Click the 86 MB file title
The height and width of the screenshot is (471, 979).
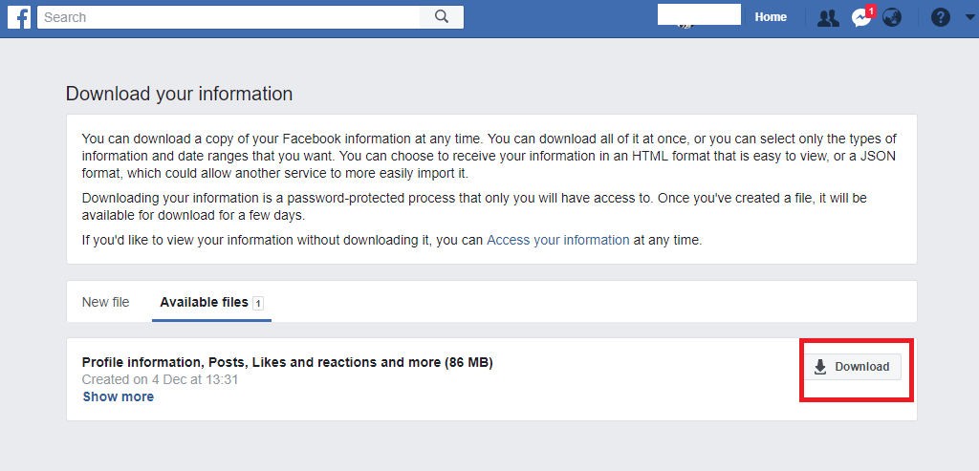(x=287, y=362)
